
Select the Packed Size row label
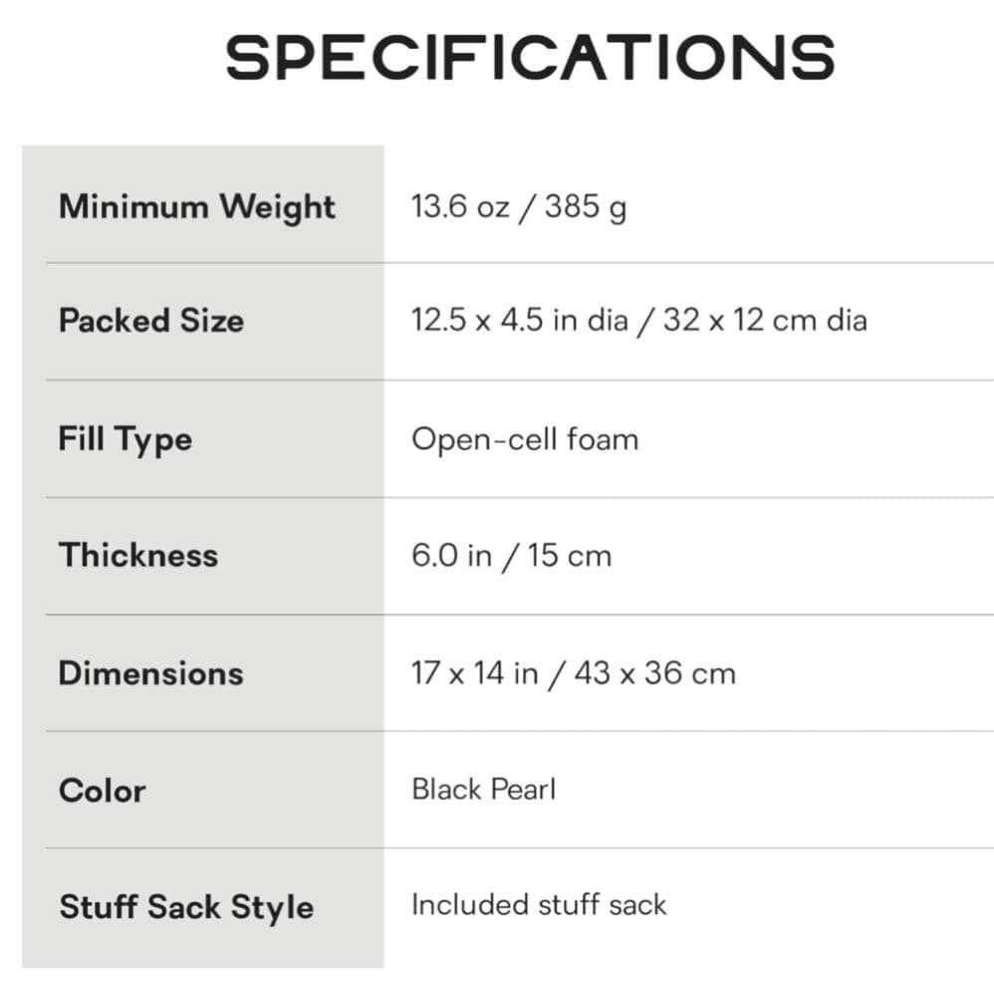pyautogui.click(x=150, y=321)
